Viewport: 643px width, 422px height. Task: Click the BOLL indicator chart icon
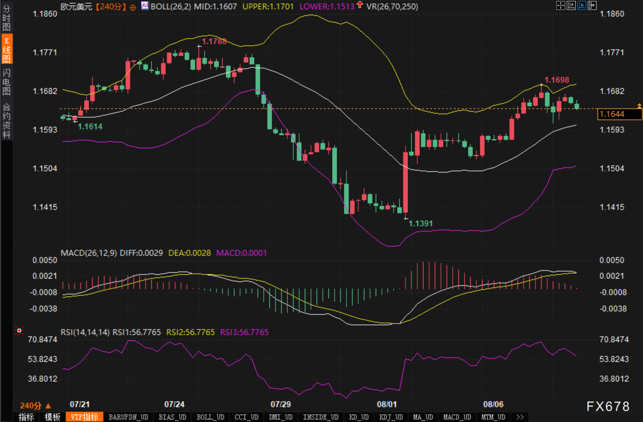pos(145,6)
